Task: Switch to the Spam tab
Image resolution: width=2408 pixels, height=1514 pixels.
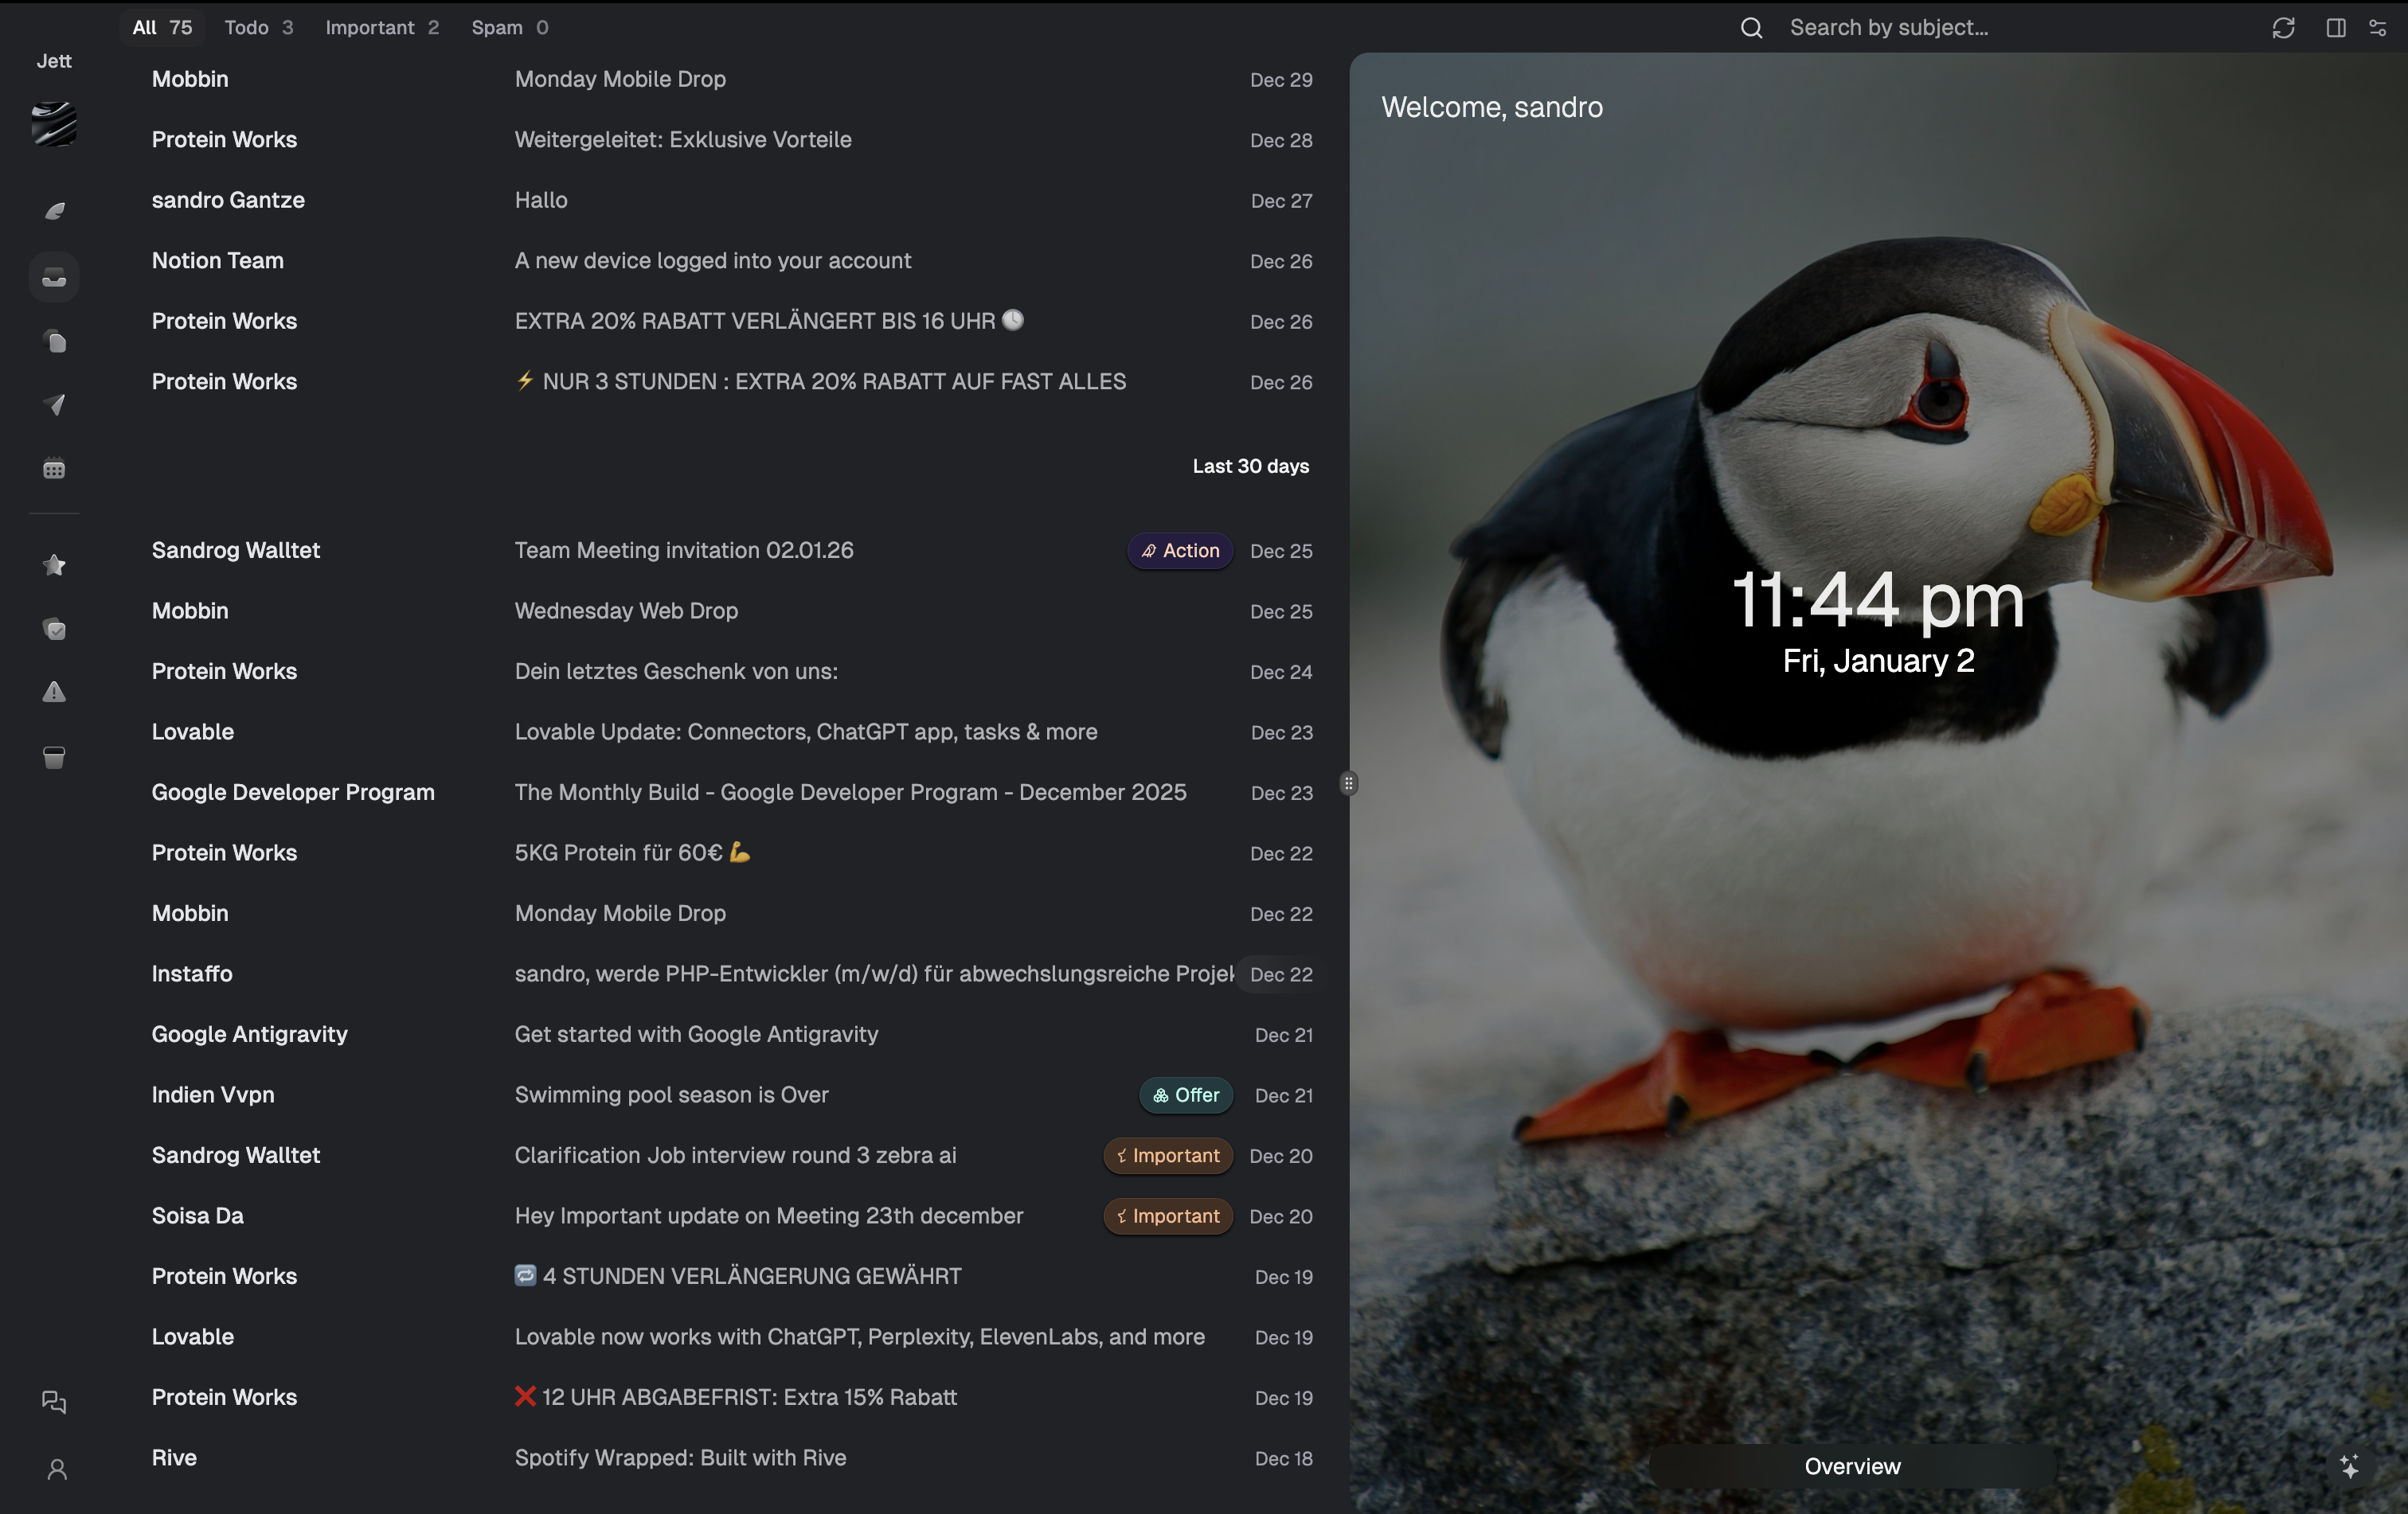Action: tap(509, 28)
